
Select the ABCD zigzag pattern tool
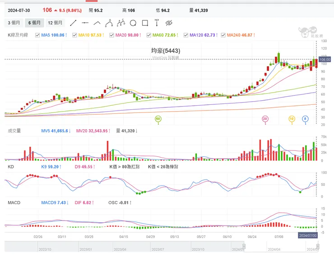(x=121, y=23)
